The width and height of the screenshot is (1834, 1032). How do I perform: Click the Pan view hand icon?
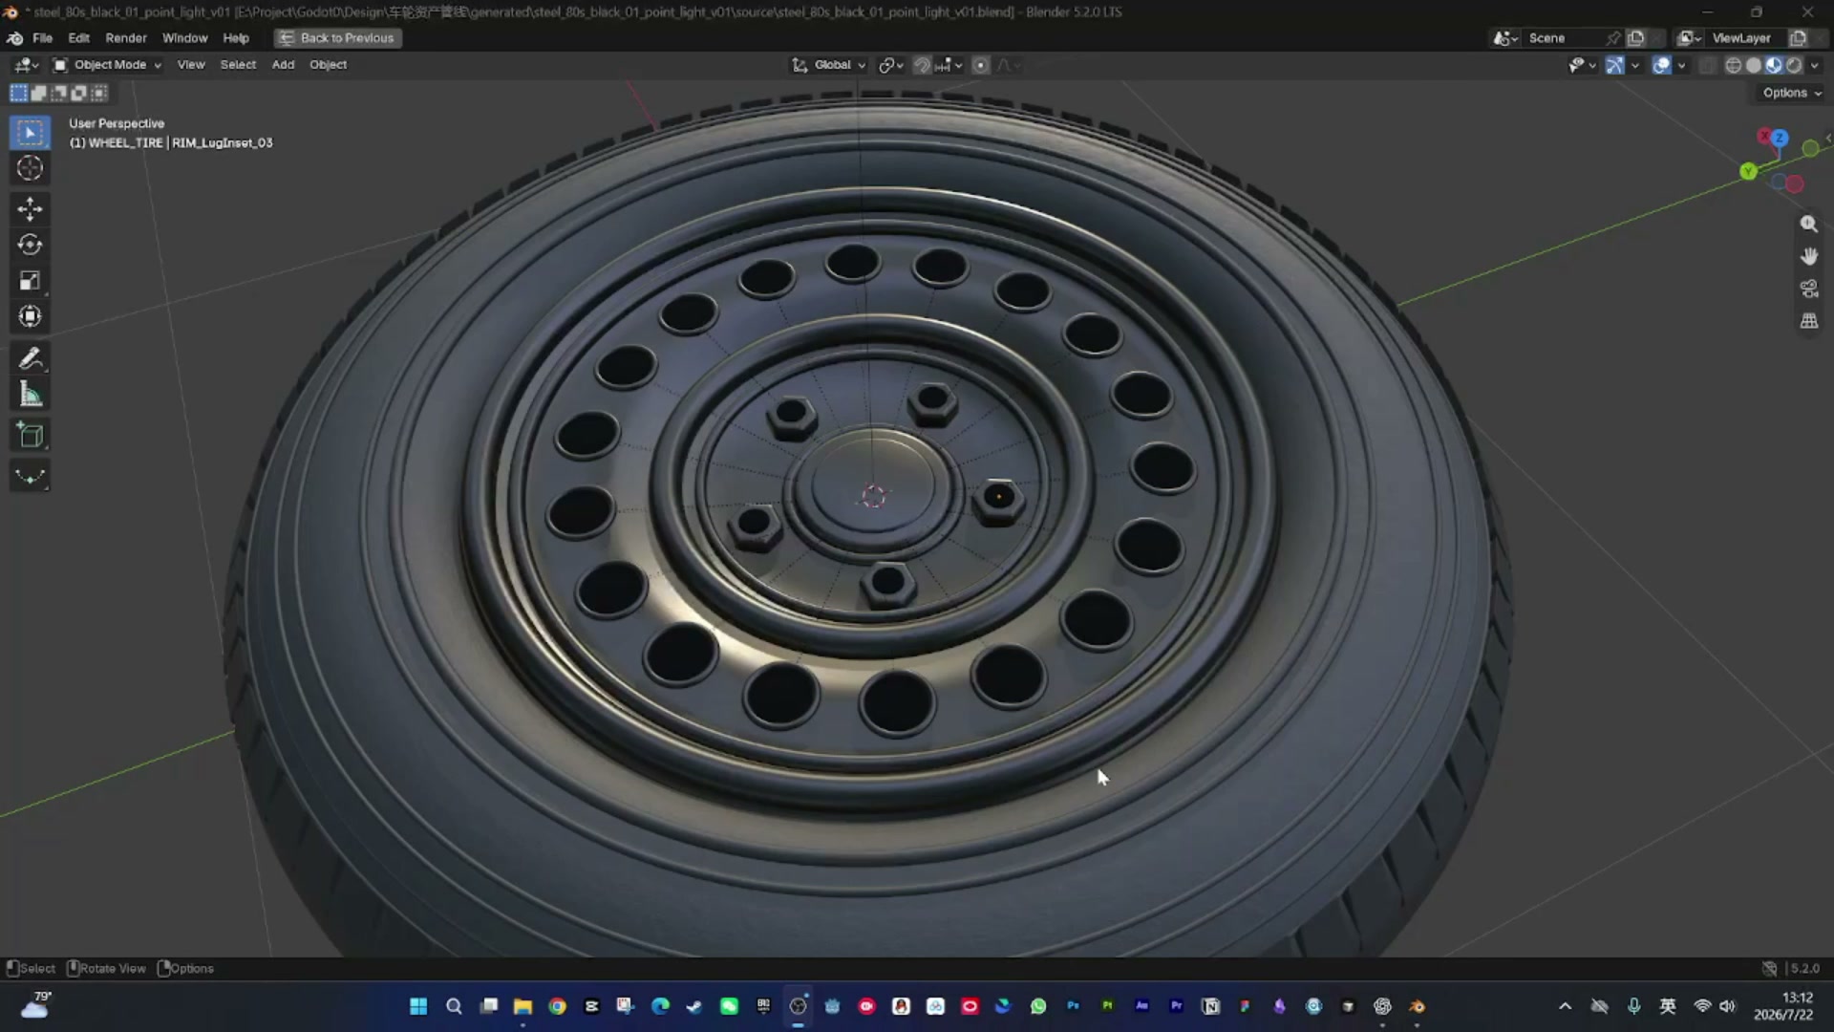[1808, 256]
